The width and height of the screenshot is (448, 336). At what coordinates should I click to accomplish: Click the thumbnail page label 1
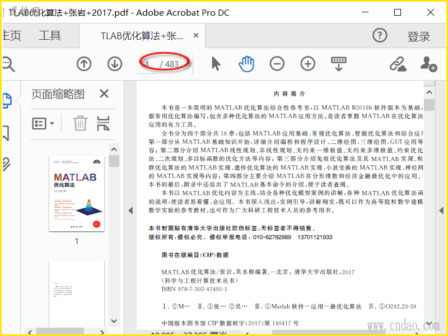pyautogui.click(x=77, y=241)
